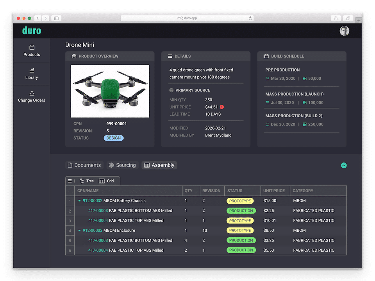Screen dimensions: 375x281
Task: Click the Build Schedule calendar icon
Action: [x=266, y=56]
